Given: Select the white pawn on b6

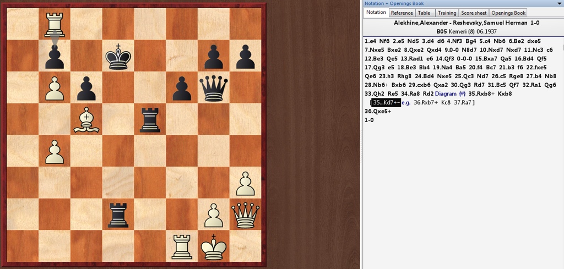Looking at the screenshot, I should (x=55, y=88).
